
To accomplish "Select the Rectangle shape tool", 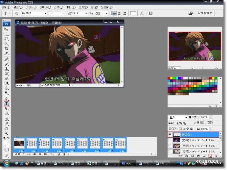I will point(6,113).
